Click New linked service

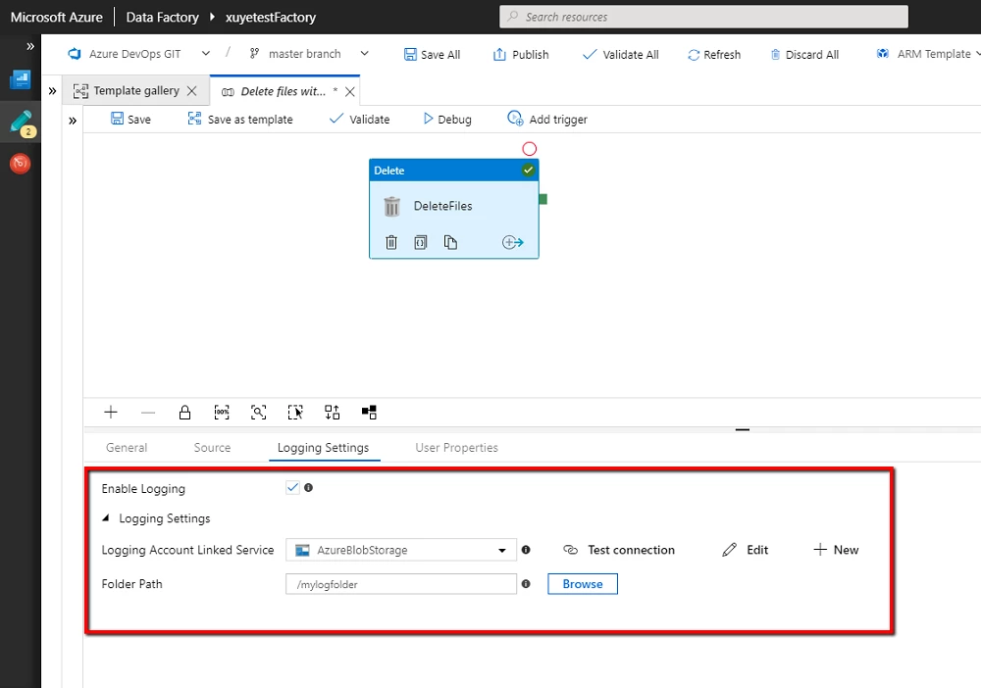pyautogui.click(x=836, y=550)
